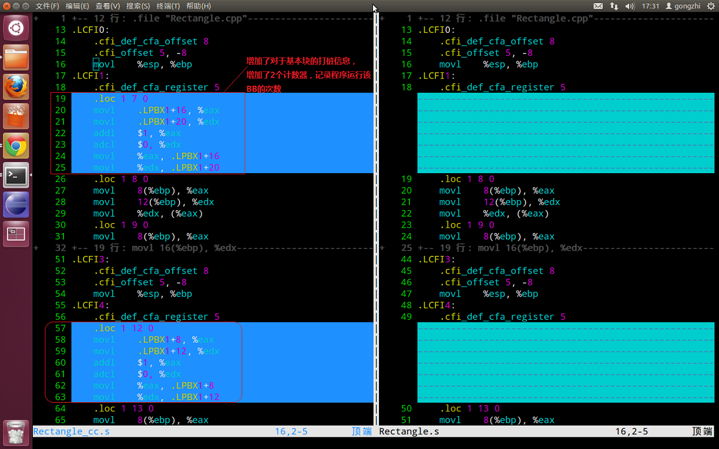Viewport: 719px width, 449px height.
Task: Click cursor position '16,2-5' in left status line
Action: (291, 431)
